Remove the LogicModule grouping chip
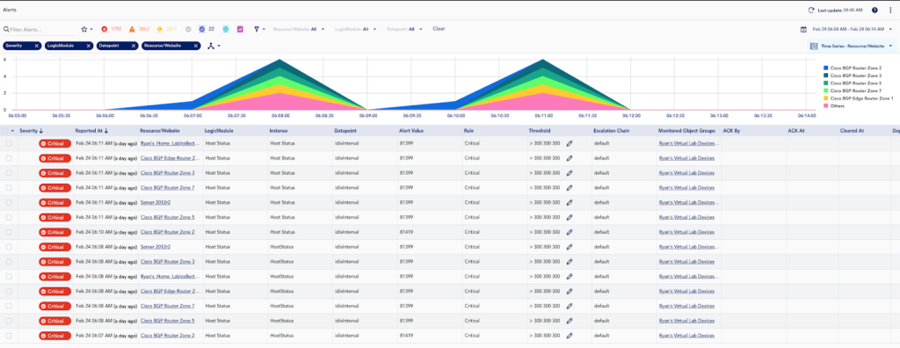Screen dimensions: 900x348 coord(89,46)
